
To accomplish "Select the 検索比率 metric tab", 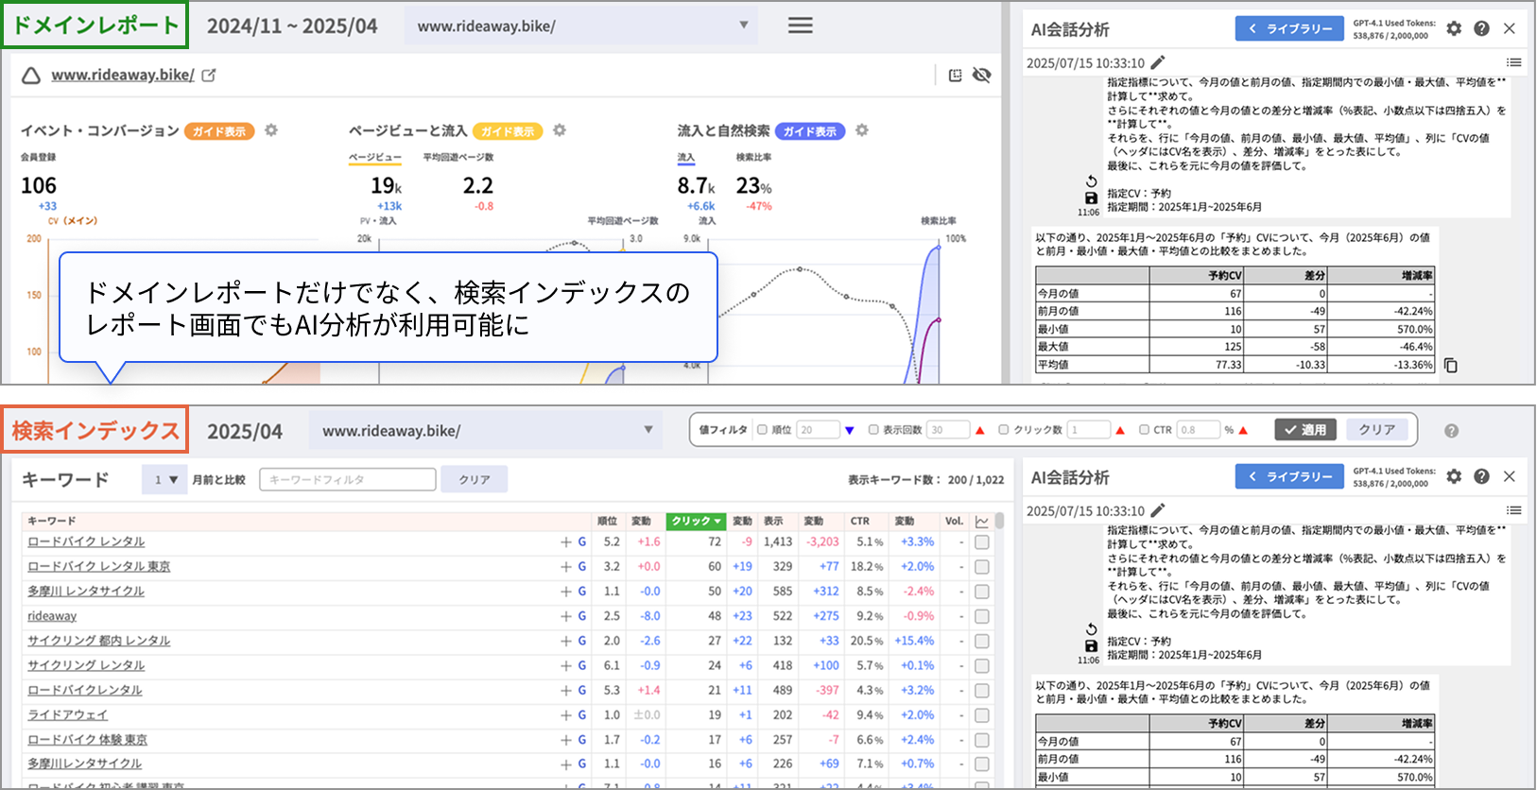I will 753,158.
